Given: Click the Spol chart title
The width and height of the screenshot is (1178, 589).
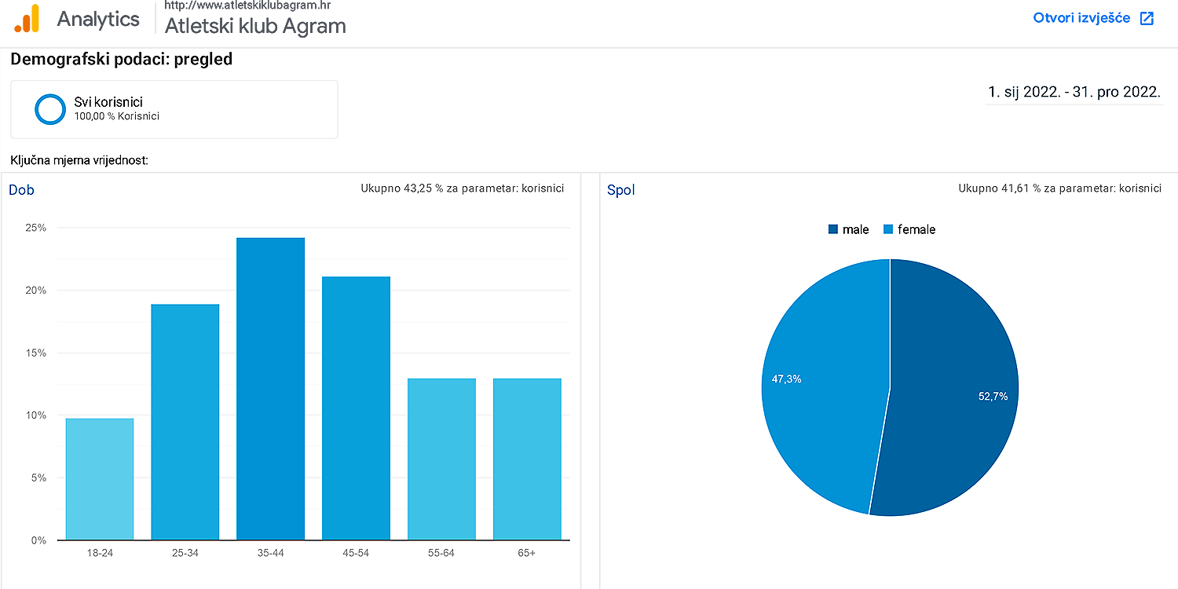Looking at the screenshot, I should pos(620,190).
